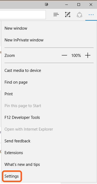The height and width of the screenshot is (184, 97).
Task: Open the Hub reading list icon
Action: tap(56, 15)
